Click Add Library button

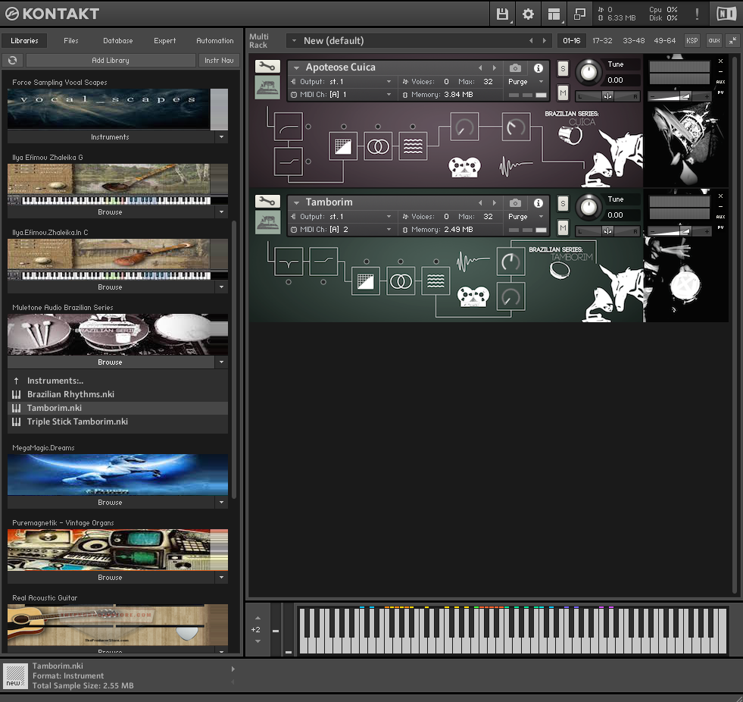coord(111,60)
